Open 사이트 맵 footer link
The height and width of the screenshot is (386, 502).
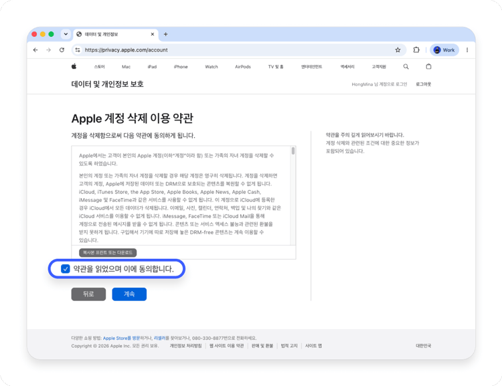point(313,346)
